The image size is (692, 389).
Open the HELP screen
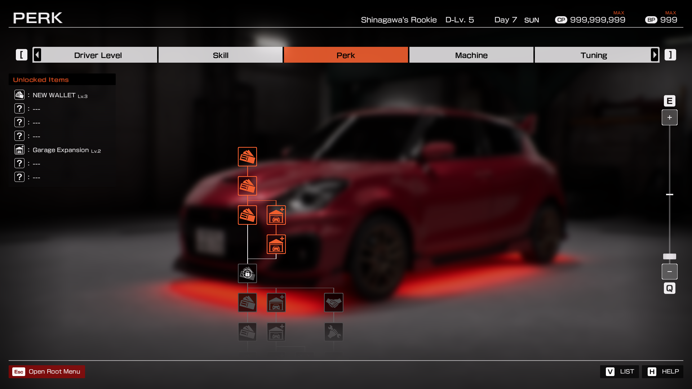tap(662, 372)
